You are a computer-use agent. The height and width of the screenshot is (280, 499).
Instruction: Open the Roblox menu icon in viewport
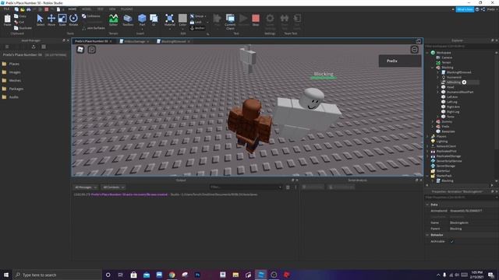click(80, 50)
